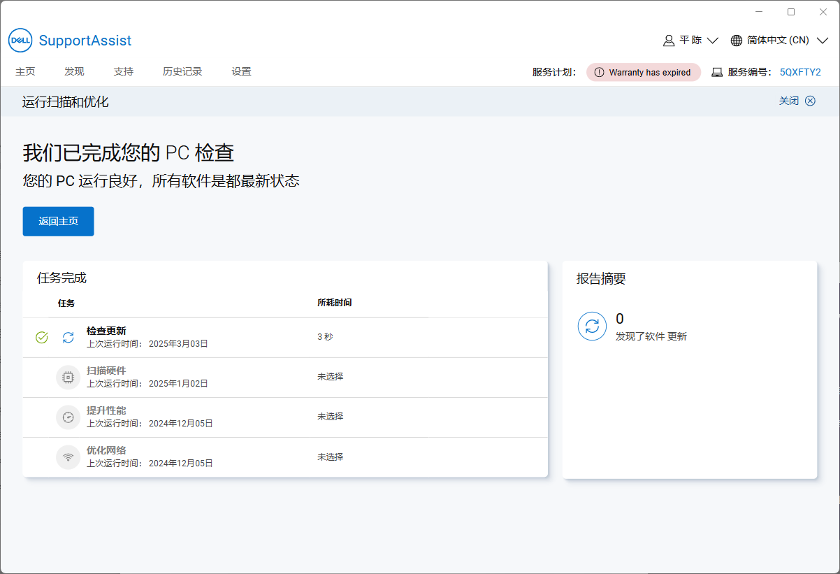This screenshot has width=840, height=574.
Task: Click the chip icon for 扫描硬件
Action: click(68, 378)
